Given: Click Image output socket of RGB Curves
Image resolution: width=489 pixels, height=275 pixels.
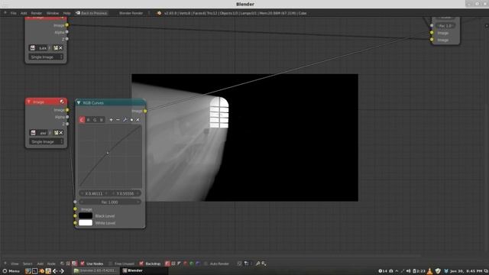Looking at the screenshot, I should tap(145, 111).
